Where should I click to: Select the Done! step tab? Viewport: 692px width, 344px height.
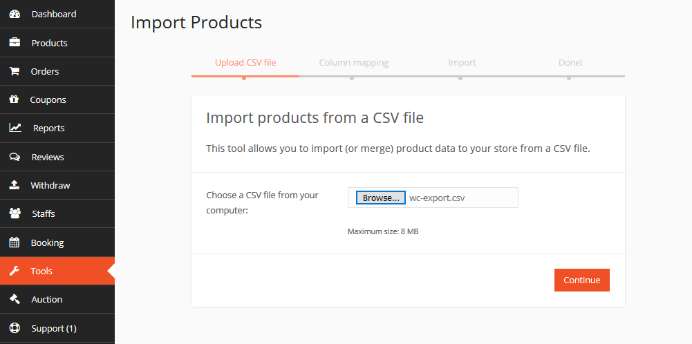(x=570, y=63)
